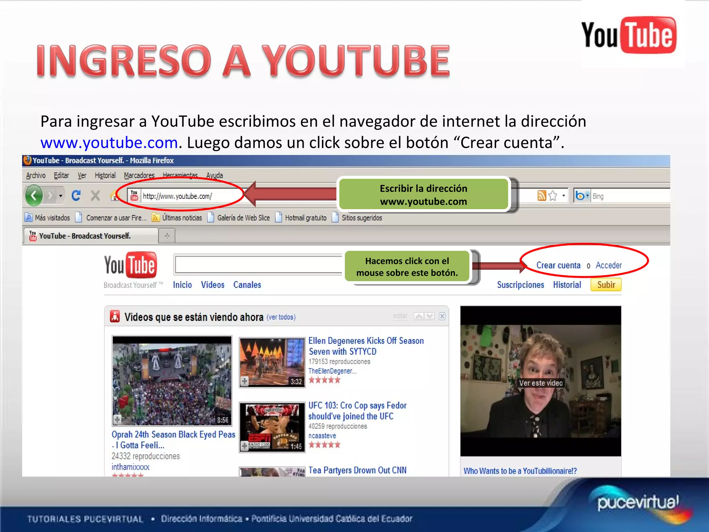Click the yellow Subir button
The image size is (709, 532).
pos(606,285)
